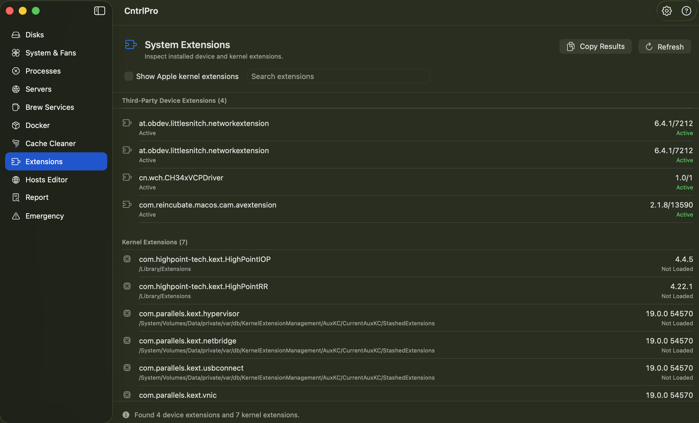699x423 pixels.
Task: Click the info icon in the status bar
Action: [x=126, y=415]
